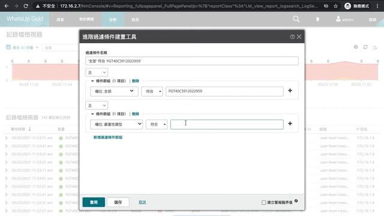
Task: Expand log row 05/25/2021 11:52:41 am
Action: (x=7, y=194)
